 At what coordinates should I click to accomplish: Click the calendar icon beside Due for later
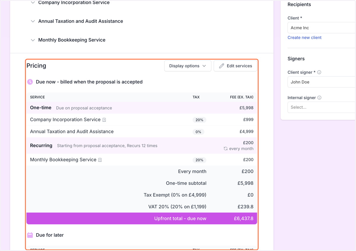pyautogui.click(x=30, y=235)
